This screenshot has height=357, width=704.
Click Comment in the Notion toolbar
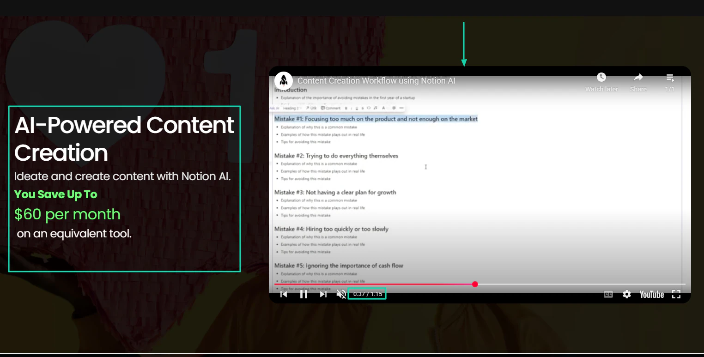[x=331, y=108]
